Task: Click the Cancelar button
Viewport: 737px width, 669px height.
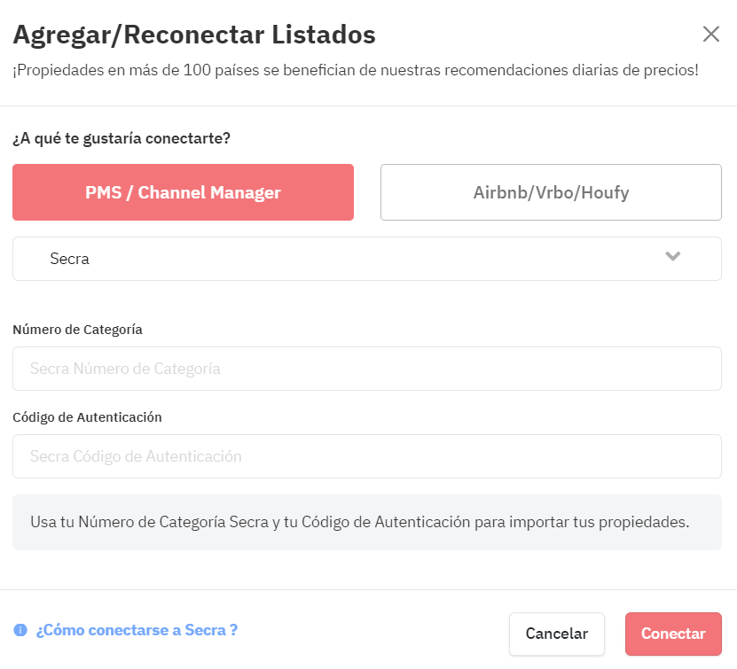Action: pyautogui.click(x=556, y=634)
